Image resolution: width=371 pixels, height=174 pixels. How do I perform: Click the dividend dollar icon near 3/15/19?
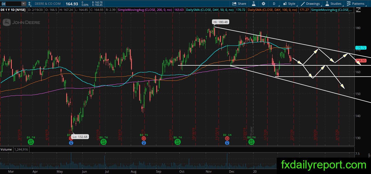[x=31, y=142]
